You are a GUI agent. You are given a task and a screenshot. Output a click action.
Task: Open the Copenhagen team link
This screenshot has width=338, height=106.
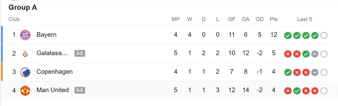tap(55, 72)
